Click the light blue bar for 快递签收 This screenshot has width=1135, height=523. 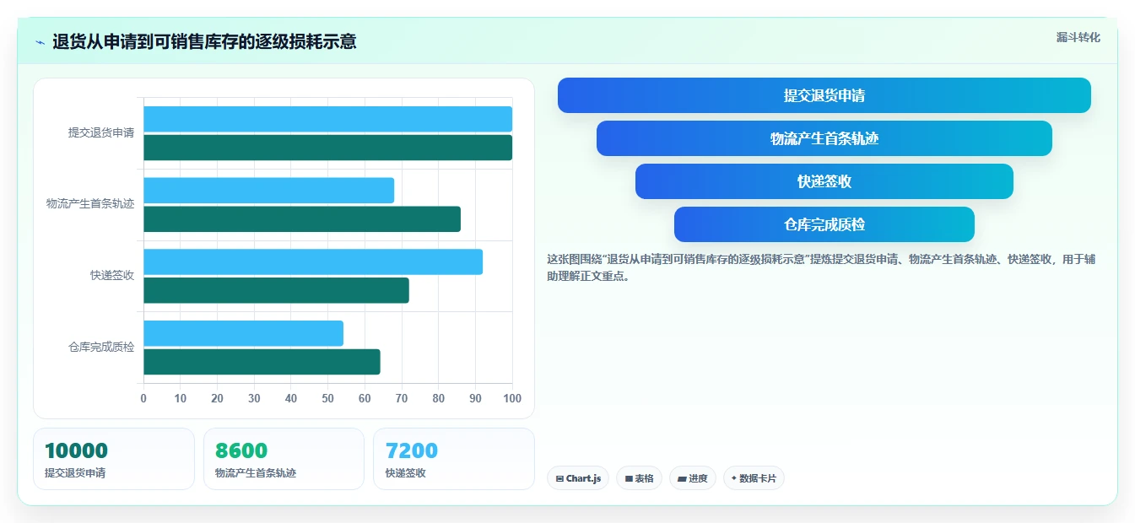313,261
